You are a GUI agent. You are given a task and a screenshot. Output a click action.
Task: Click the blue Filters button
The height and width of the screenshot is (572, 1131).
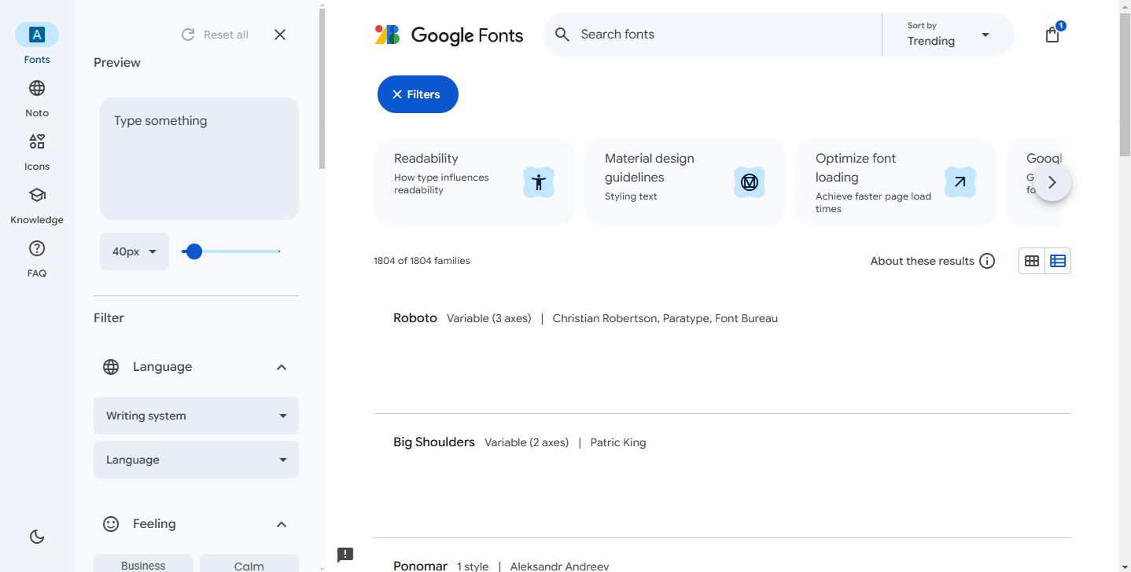pos(418,94)
